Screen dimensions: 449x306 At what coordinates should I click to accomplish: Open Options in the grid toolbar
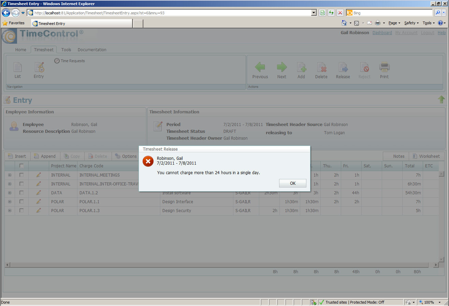[126, 156]
